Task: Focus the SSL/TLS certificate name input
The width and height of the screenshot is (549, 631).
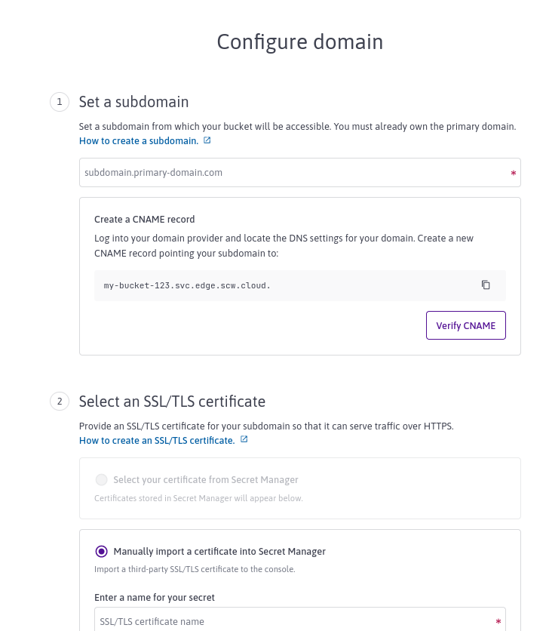Action: pos(299,623)
